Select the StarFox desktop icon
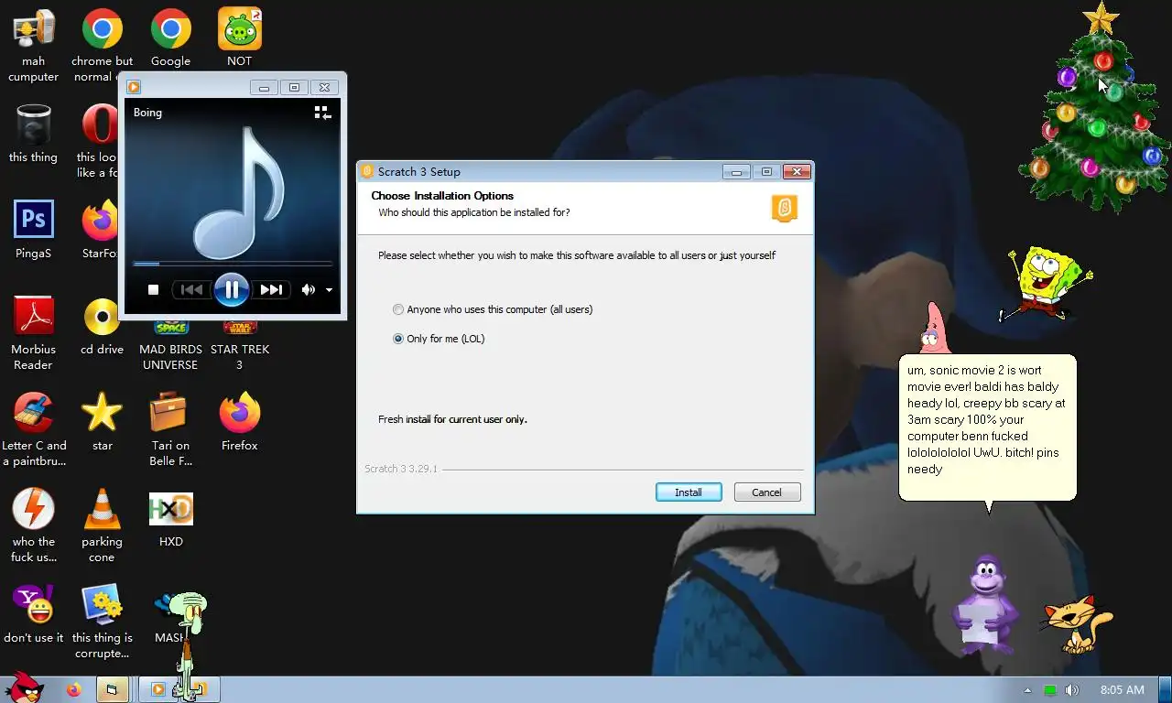The image size is (1172, 703). click(x=100, y=229)
